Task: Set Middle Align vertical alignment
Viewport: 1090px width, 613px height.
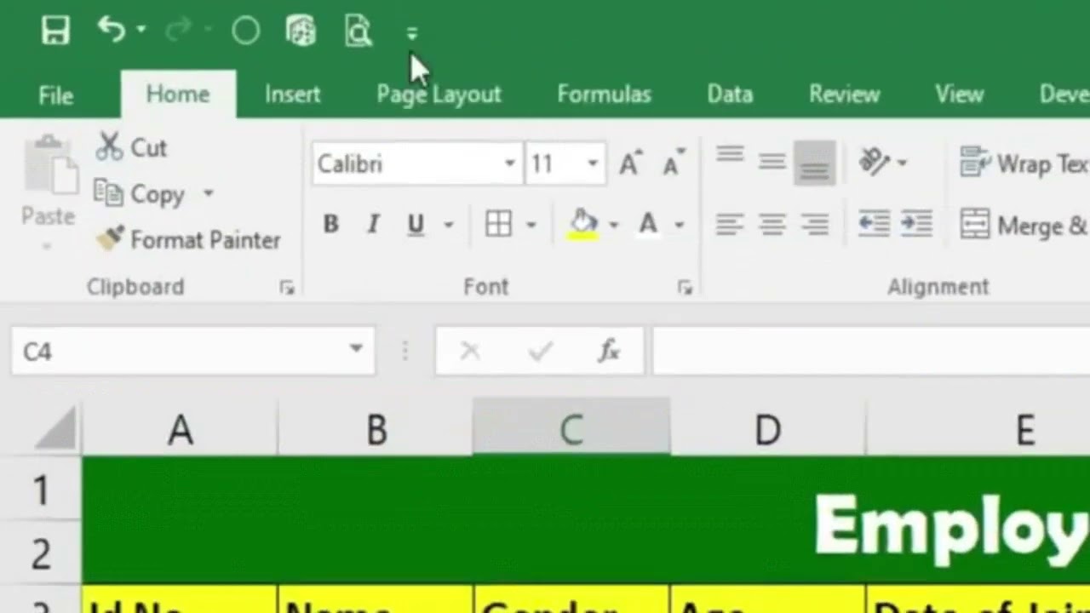Action: click(772, 162)
